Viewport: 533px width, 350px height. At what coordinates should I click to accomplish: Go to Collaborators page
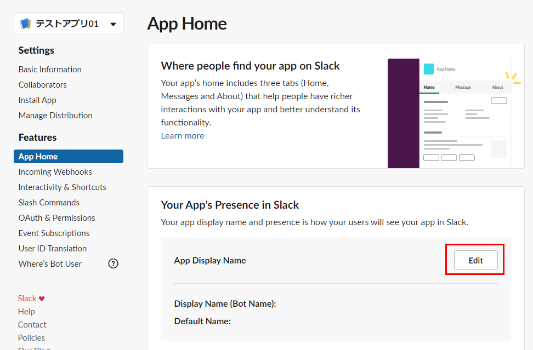[42, 84]
